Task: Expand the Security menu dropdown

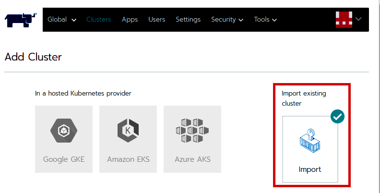Action: [227, 19]
